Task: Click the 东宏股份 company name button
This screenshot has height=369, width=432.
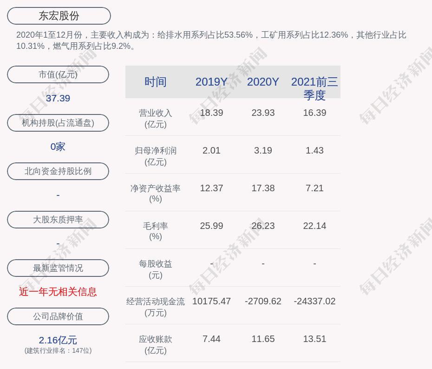Action: tap(59, 16)
